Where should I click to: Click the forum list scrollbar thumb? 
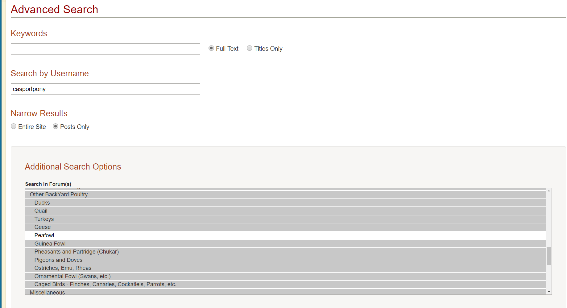[x=549, y=255]
